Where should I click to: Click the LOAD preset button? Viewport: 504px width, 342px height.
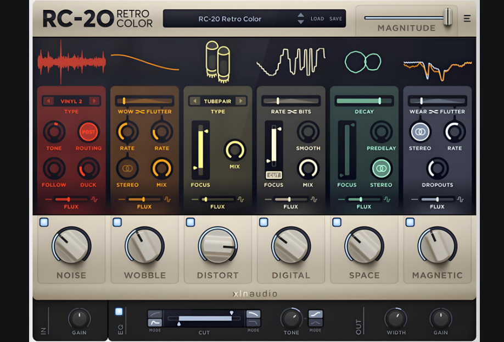coord(317,19)
